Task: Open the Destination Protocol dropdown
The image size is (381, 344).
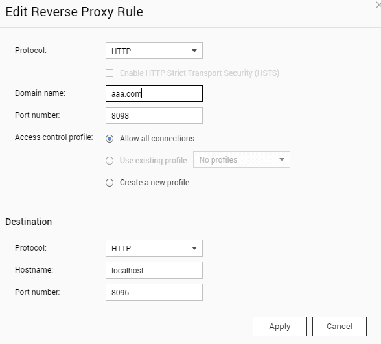Action: click(x=154, y=248)
